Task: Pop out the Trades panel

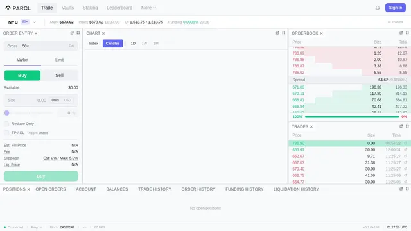Action: pos(401,126)
